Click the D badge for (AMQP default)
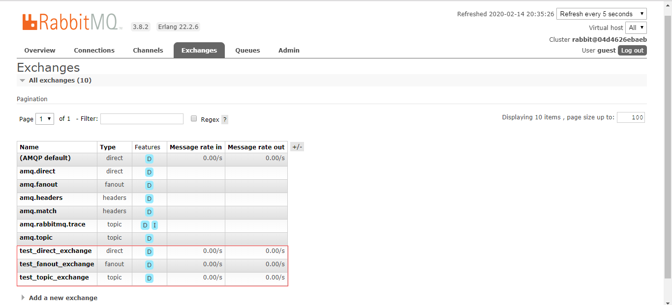This screenshot has width=672, height=305. (x=149, y=159)
